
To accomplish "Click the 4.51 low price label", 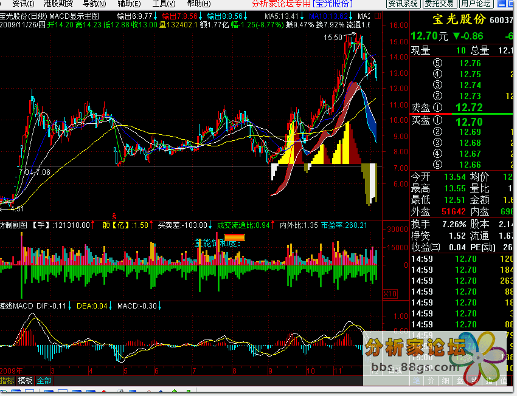I will coord(17,209).
